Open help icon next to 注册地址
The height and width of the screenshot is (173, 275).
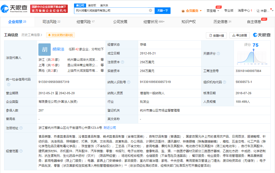(21, 128)
